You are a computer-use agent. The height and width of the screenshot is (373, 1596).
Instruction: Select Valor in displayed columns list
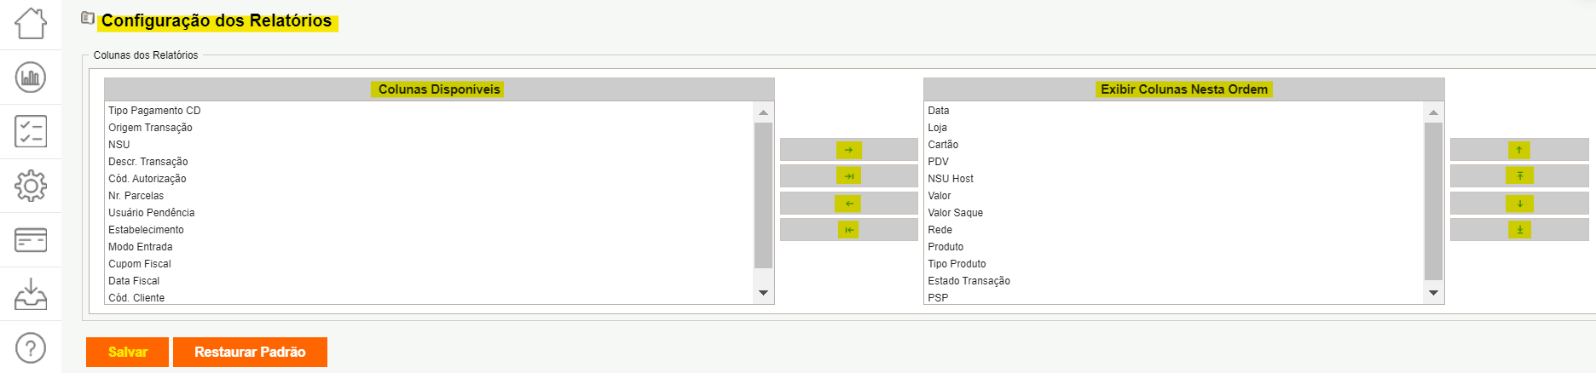[x=1174, y=196]
